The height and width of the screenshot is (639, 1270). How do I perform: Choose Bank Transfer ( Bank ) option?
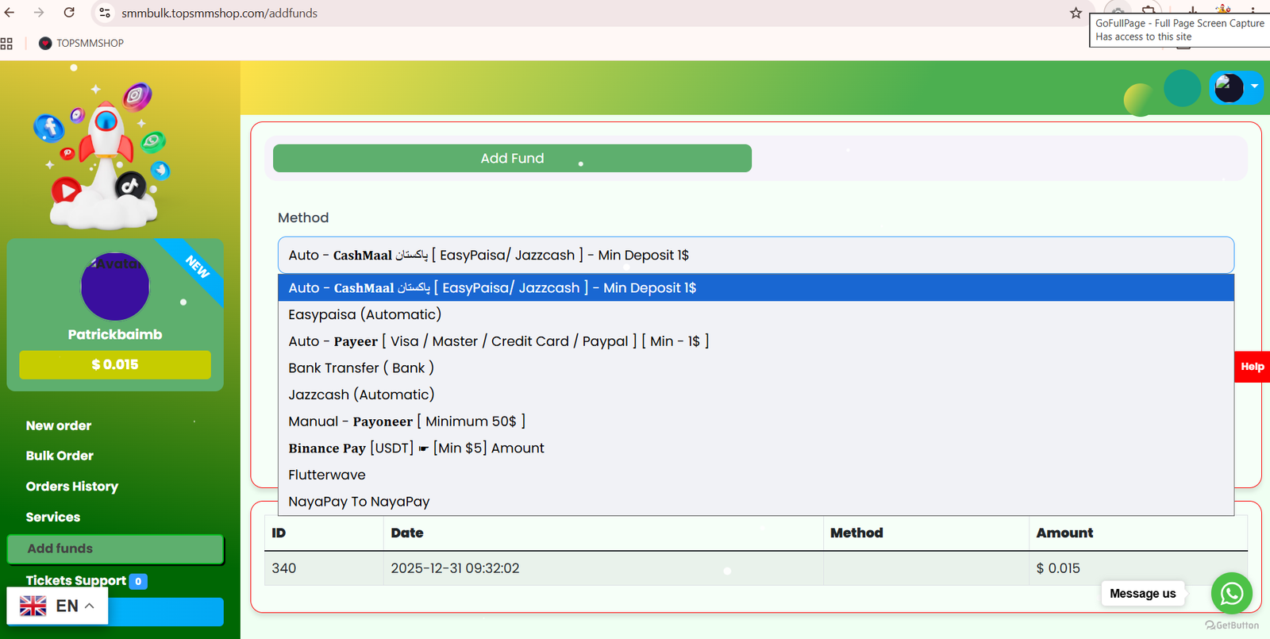click(756, 368)
